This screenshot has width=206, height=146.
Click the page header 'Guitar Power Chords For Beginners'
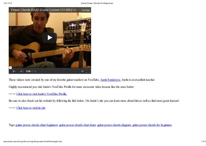coord(97,3)
